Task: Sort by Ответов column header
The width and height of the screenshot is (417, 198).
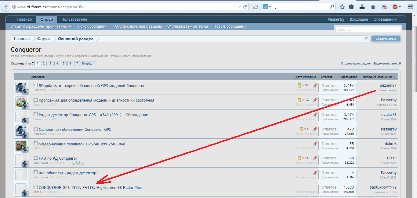Action: (x=327, y=77)
